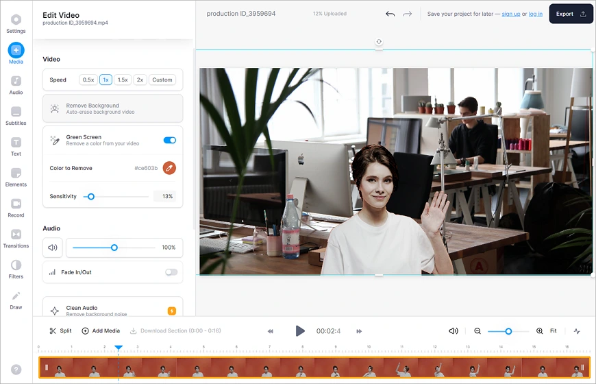Image resolution: width=596 pixels, height=384 pixels.
Task: Click the Clean Audio lightning badge
Action: point(172,311)
